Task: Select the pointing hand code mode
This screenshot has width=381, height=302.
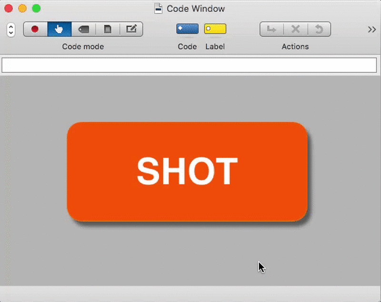Action: 60,29
